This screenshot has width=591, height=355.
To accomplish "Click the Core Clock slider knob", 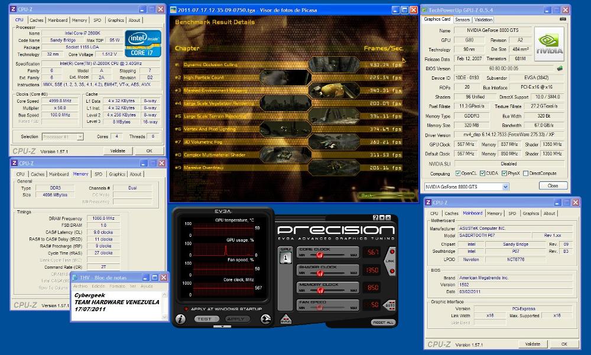I will [319, 255].
